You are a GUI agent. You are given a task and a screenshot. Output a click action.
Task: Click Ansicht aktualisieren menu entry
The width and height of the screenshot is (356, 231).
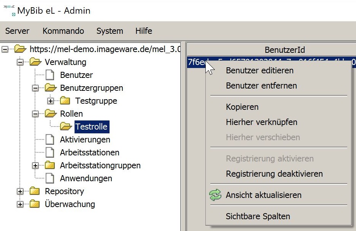279,195
